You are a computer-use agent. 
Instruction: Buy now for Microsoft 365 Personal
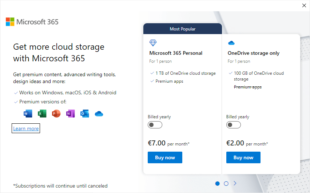[x=165, y=157]
